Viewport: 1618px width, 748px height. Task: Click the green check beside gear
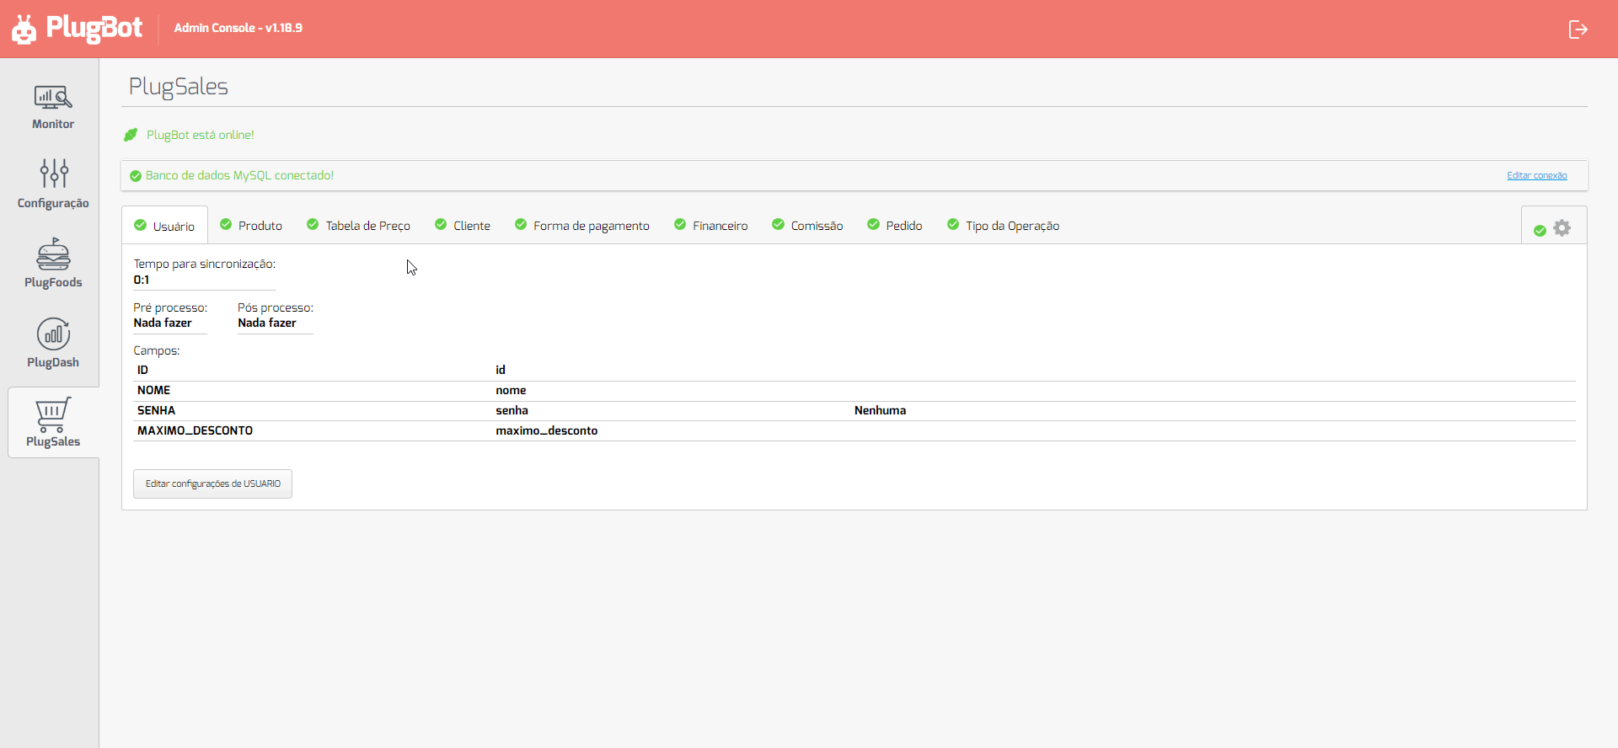coord(1540,230)
